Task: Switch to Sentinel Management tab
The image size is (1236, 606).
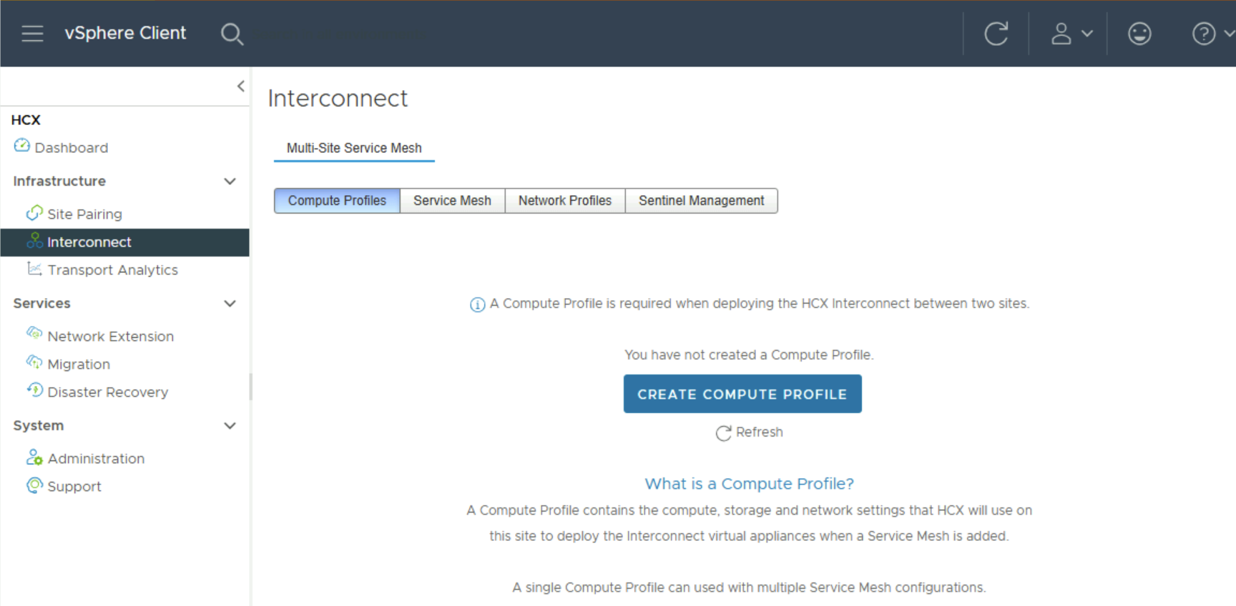Action: pos(702,201)
